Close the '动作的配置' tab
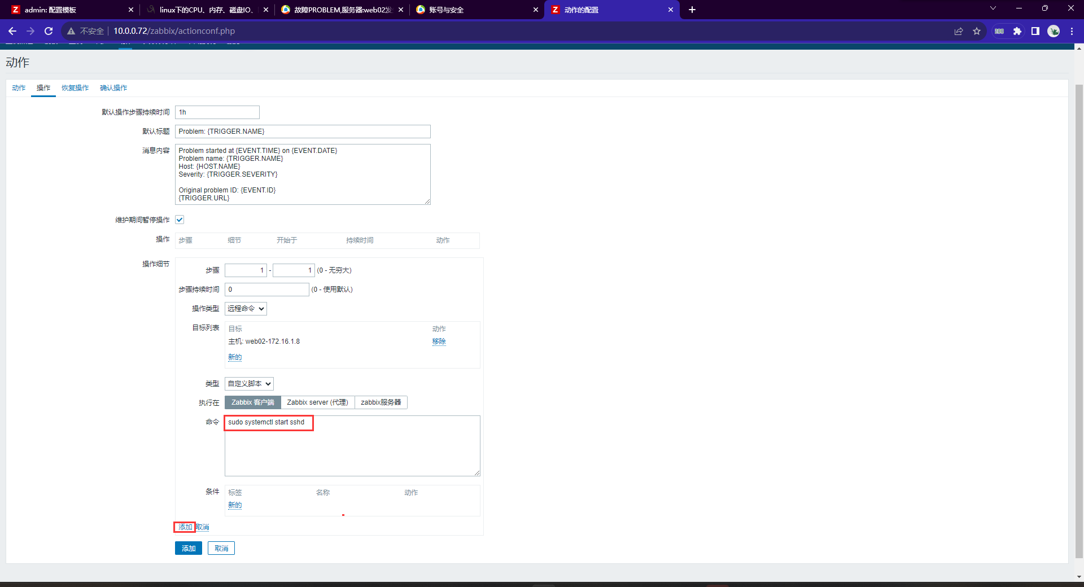 point(671,10)
